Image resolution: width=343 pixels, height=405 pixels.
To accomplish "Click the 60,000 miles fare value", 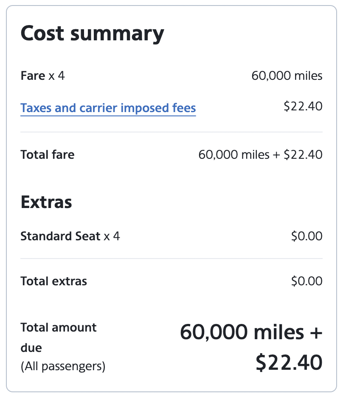I will [x=287, y=76].
